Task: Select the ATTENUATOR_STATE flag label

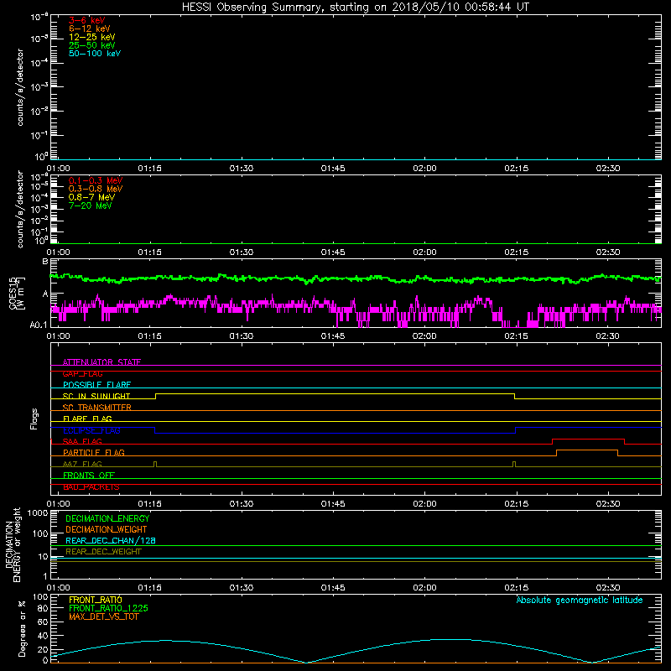Action: coord(101,362)
